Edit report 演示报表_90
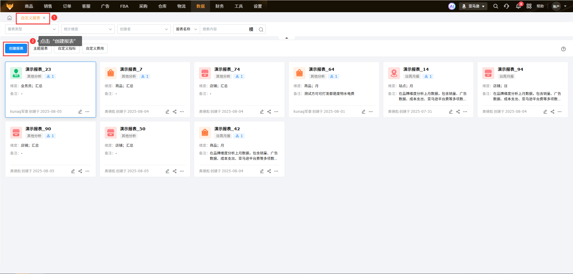 tap(73, 171)
